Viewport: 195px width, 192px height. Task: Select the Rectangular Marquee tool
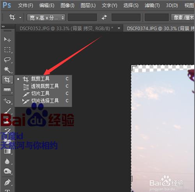pos(7,49)
